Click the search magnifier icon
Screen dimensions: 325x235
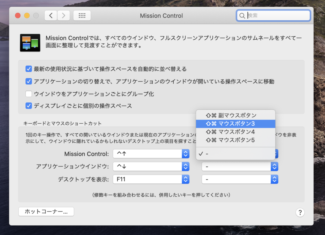click(x=242, y=16)
